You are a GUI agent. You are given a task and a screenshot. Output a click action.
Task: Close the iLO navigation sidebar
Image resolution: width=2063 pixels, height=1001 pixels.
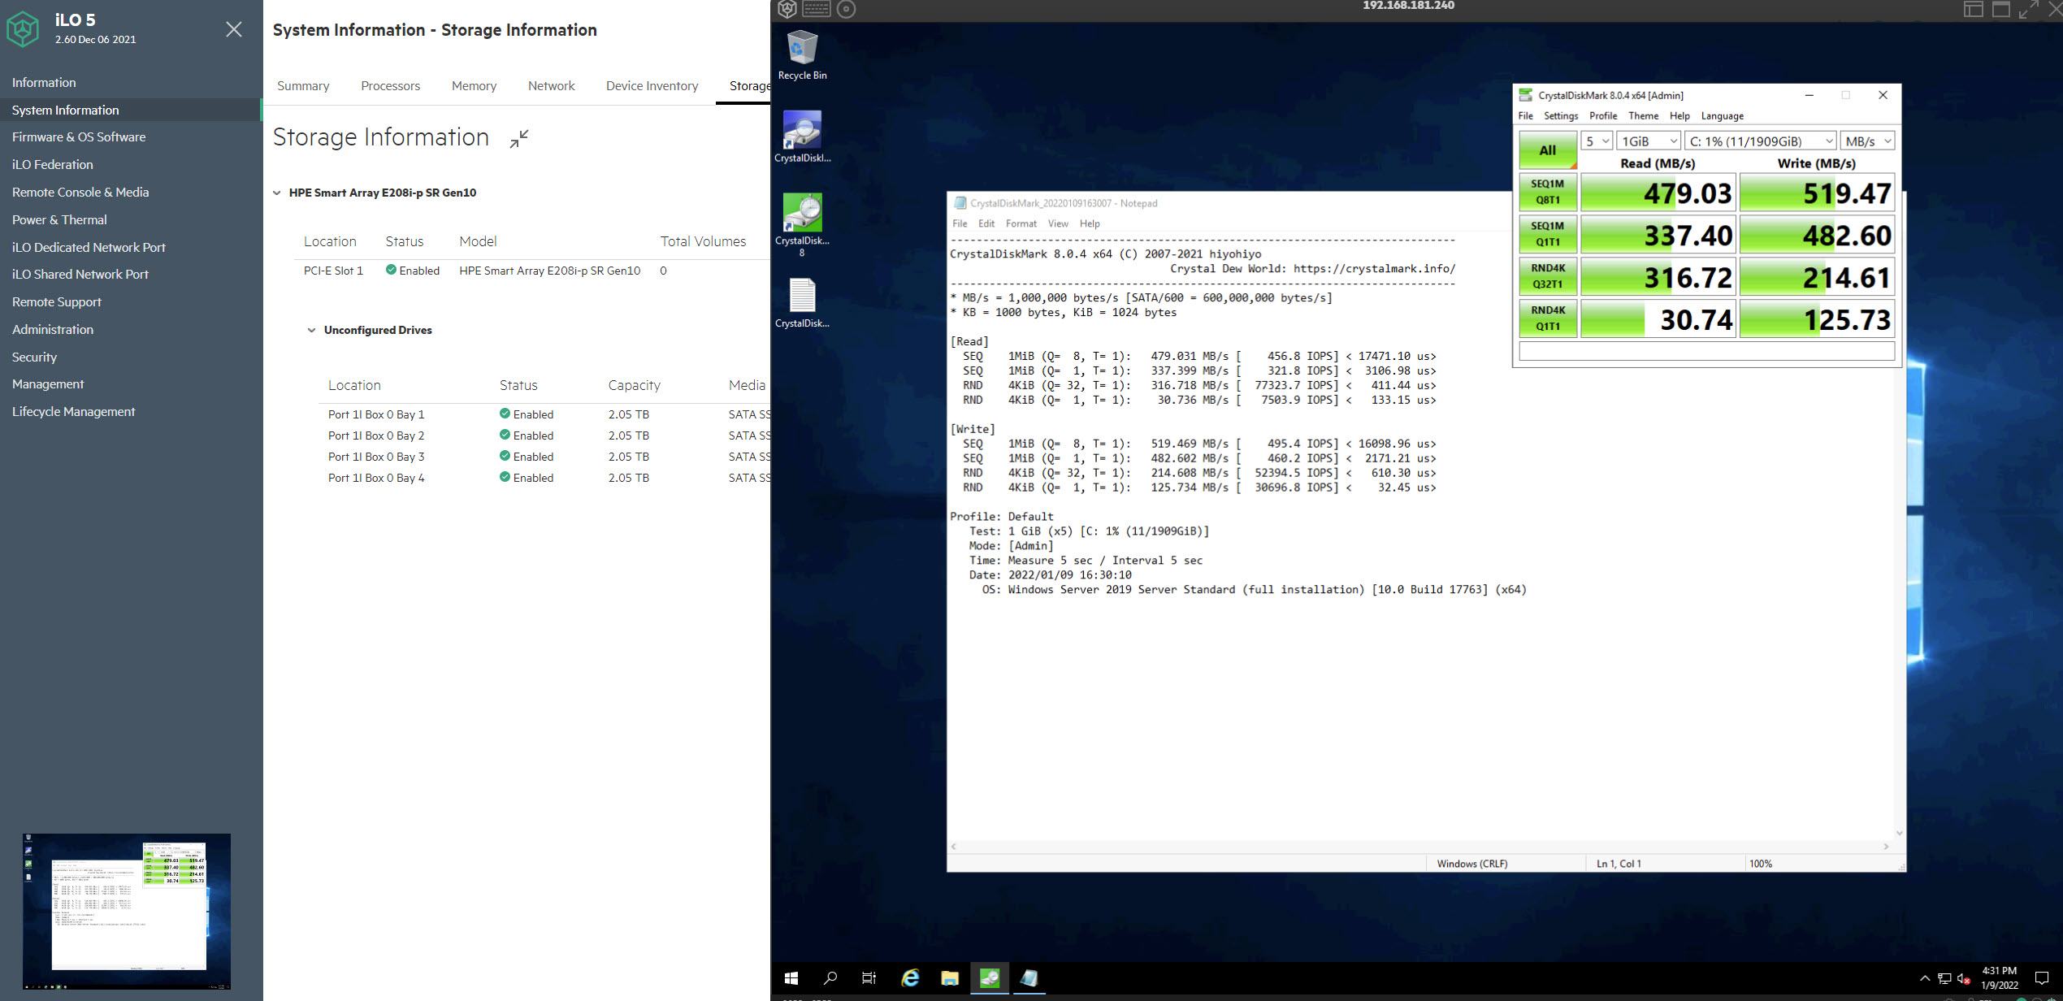point(234,29)
